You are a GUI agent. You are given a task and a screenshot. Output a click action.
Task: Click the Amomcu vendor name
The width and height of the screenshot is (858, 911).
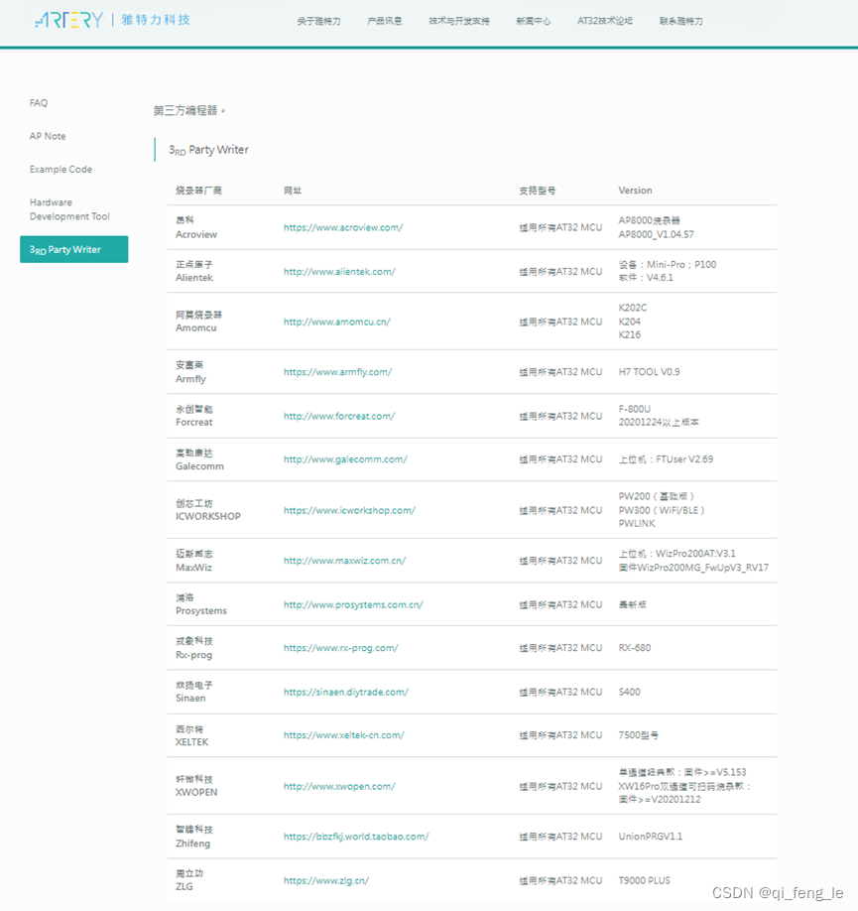(x=195, y=327)
